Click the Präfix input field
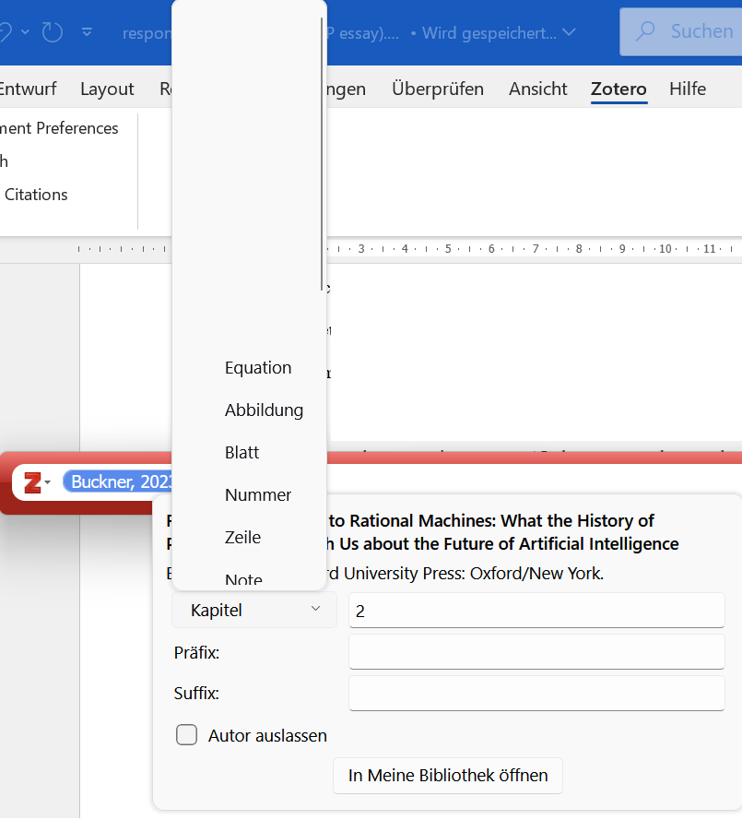The image size is (742, 820). (536, 652)
